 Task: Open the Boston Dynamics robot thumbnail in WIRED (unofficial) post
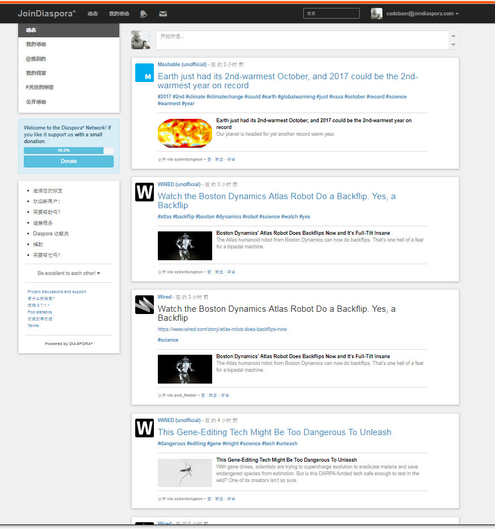[185, 246]
